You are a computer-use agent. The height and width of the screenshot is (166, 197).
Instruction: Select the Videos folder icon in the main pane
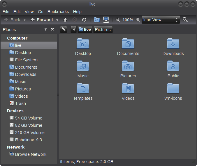click(128, 88)
